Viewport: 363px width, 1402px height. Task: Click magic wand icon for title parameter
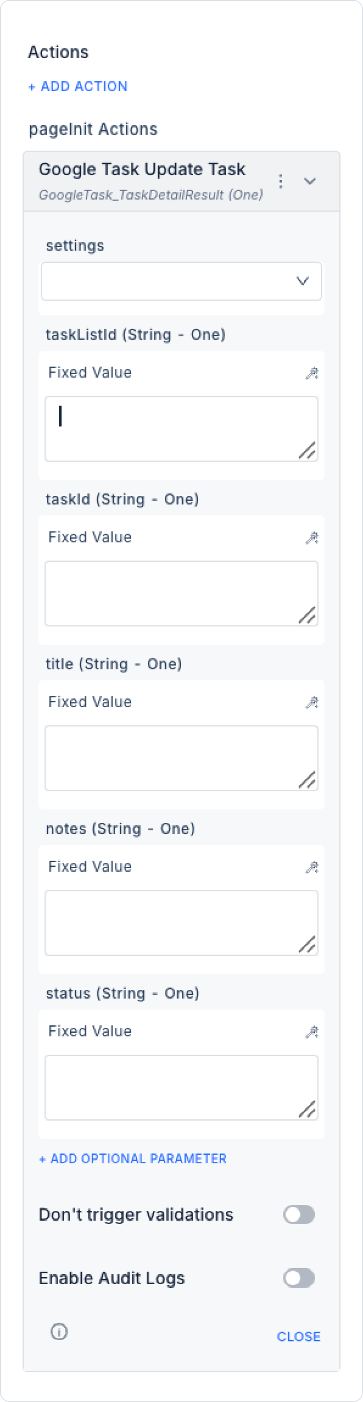click(x=312, y=702)
